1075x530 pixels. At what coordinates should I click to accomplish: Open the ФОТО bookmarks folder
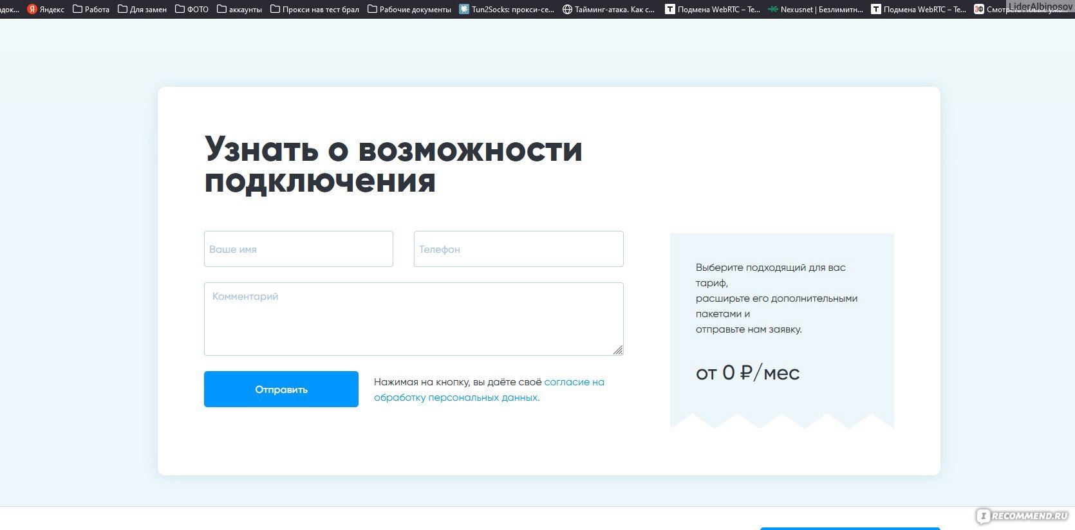[192, 9]
